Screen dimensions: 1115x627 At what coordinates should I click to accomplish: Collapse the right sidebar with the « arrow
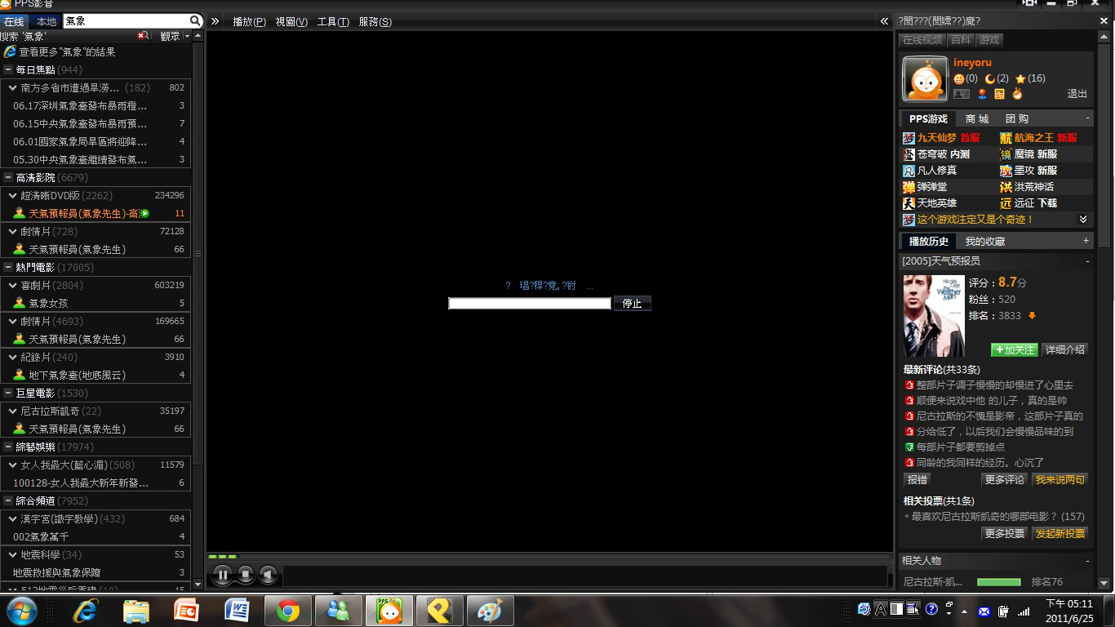[x=884, y=21]
